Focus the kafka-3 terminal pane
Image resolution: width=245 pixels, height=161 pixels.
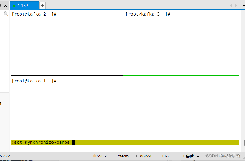182,43
